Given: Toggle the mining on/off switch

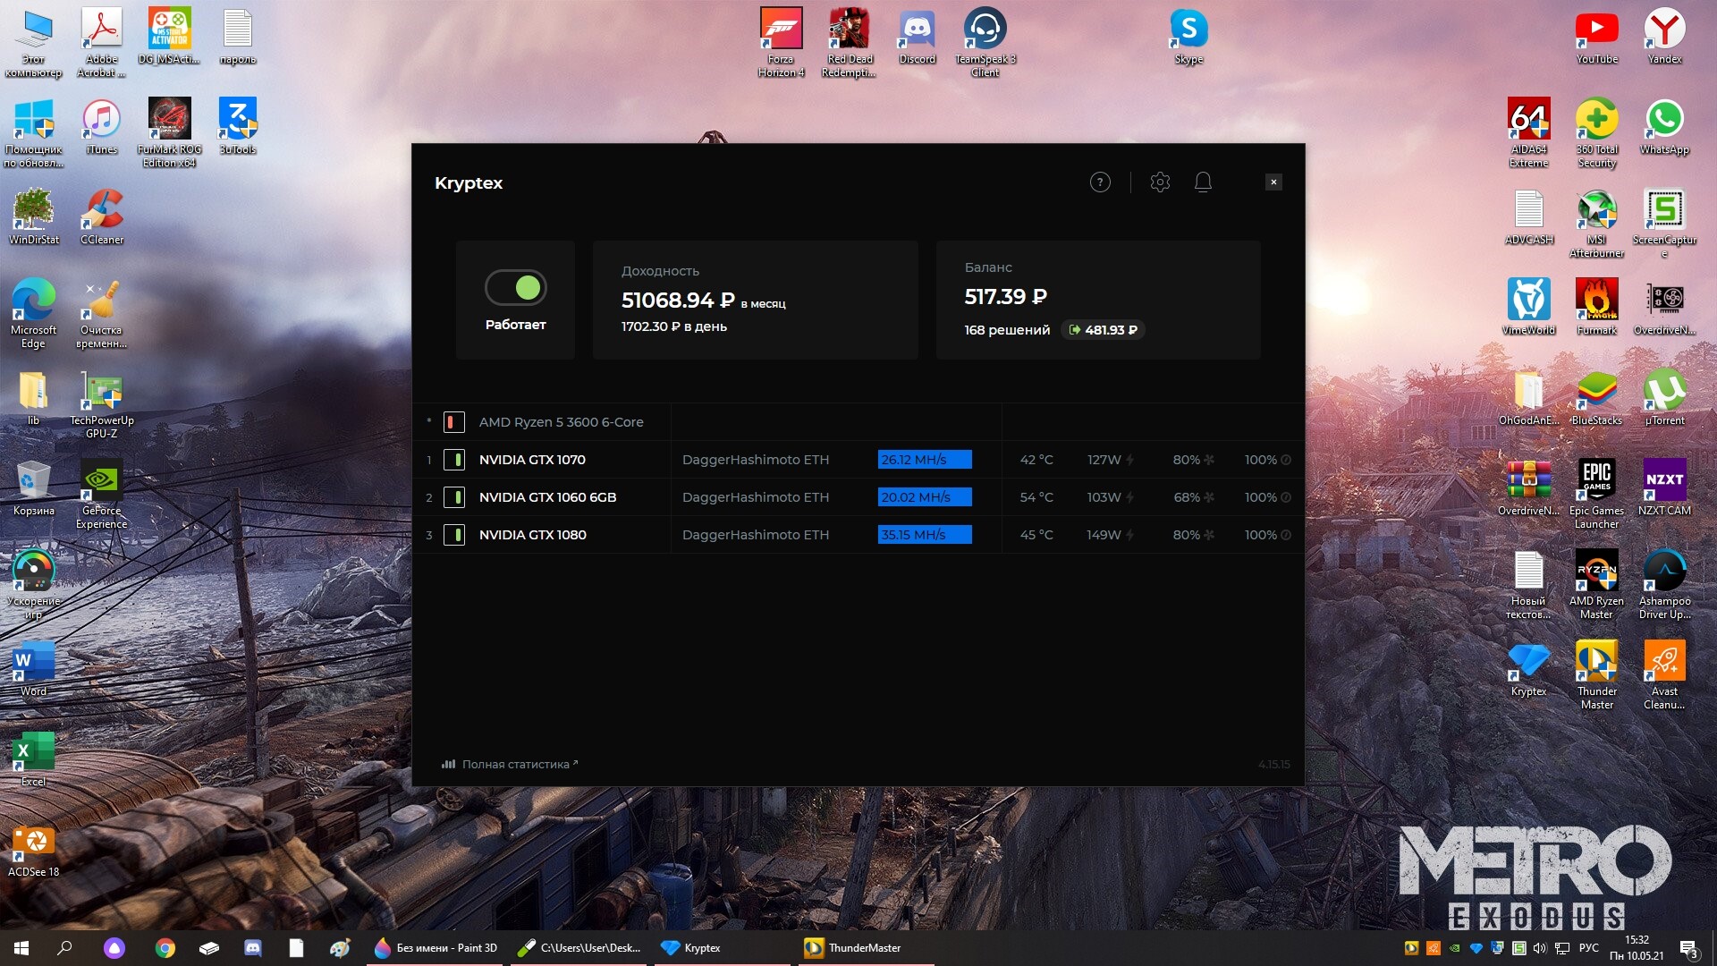Looking at the screenshot, I should pos(516,288).
